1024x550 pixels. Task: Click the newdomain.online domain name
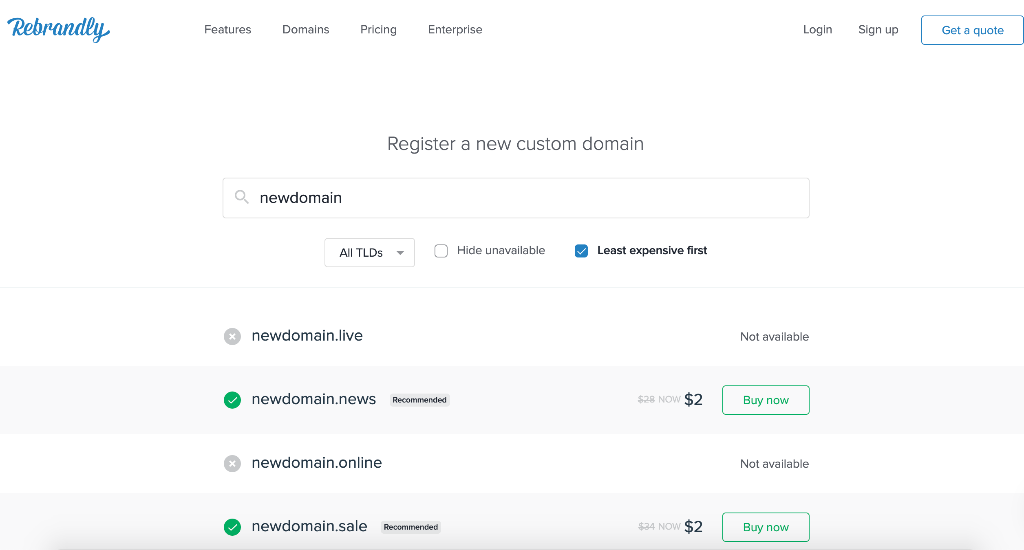coord(317,463)
